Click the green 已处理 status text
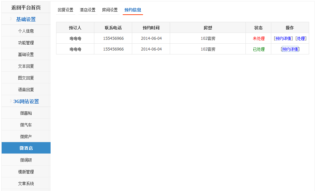316x191 pixels. click(x=259, y=49)
